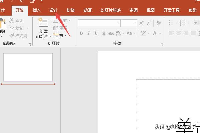Click the Increase Font Size icon
The image size is (200, 133).
click(x=142, y=23)
